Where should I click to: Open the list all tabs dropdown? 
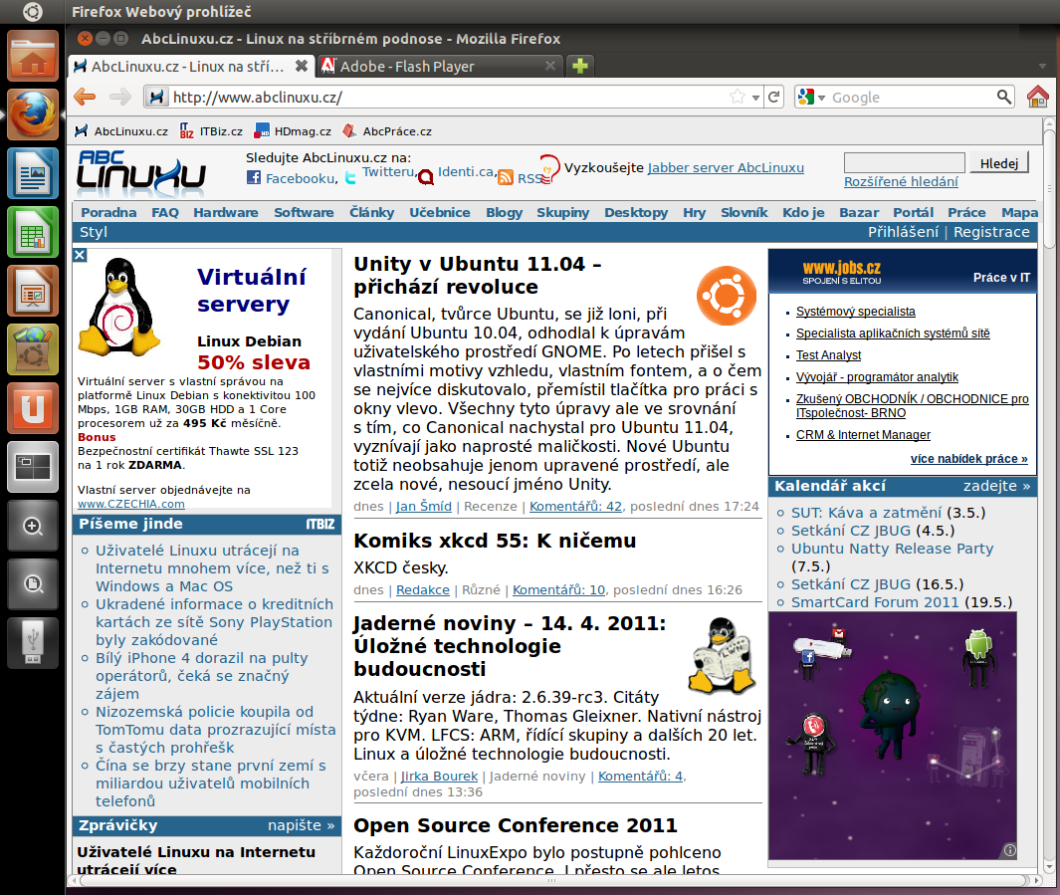tap(1042, 66)
